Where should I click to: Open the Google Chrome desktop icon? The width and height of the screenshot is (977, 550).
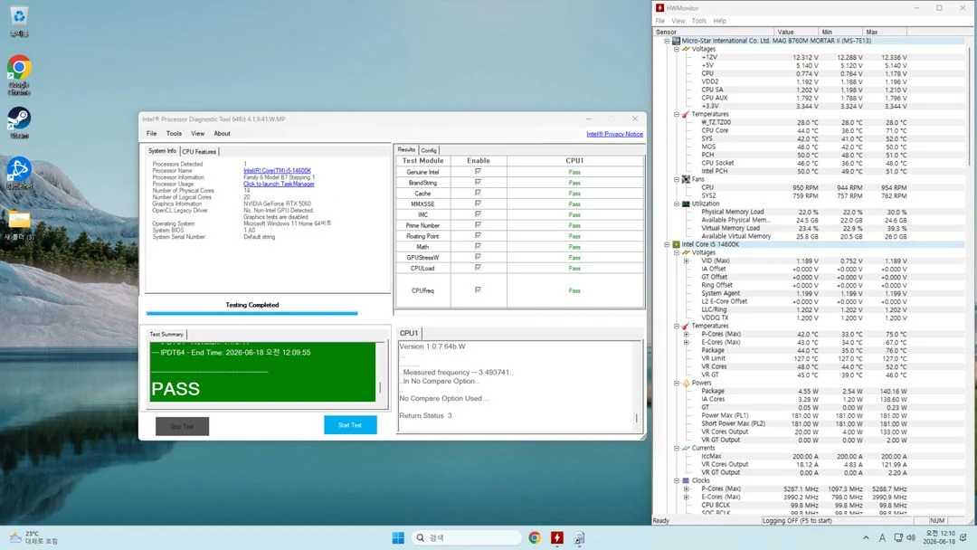[x=19, y=75]
